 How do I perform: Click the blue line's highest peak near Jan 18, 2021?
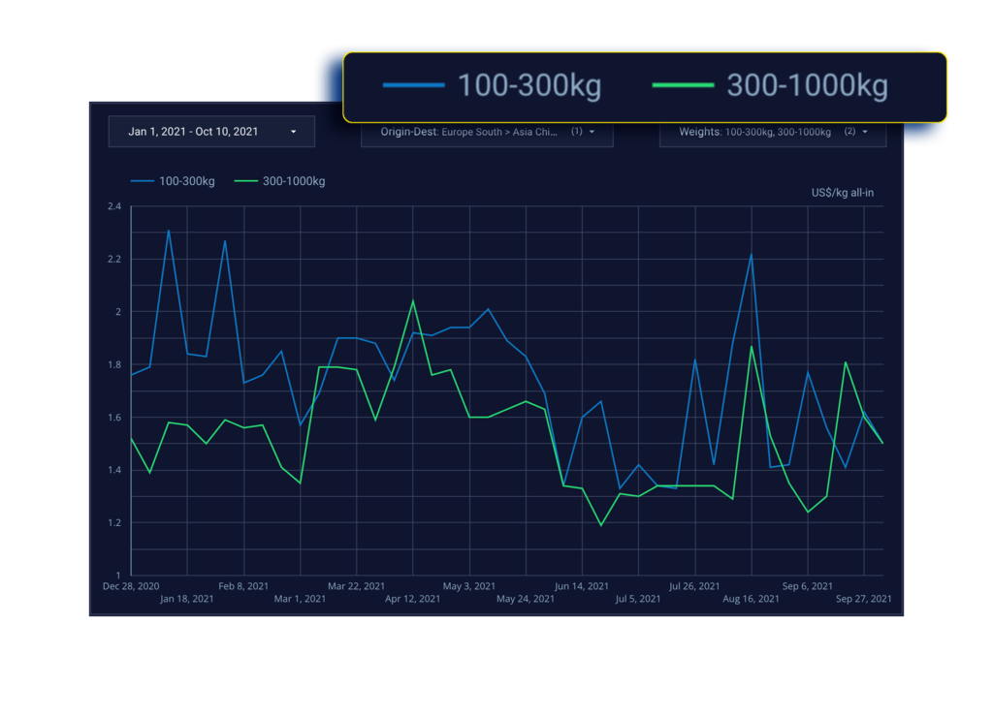pos(169,231)
